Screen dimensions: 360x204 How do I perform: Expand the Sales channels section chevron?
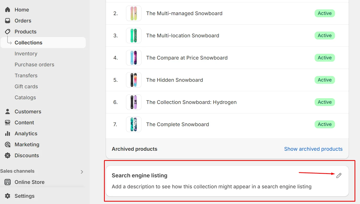pyautogui.click(x=82, y=172)
